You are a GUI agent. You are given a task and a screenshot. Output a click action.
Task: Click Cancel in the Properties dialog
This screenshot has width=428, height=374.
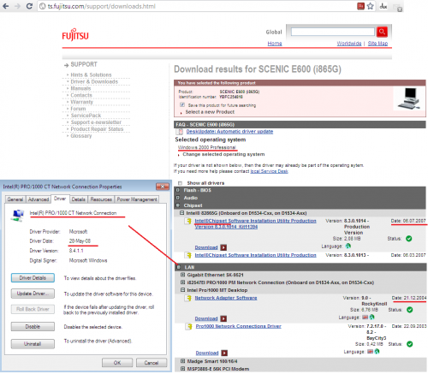[152, 363]
